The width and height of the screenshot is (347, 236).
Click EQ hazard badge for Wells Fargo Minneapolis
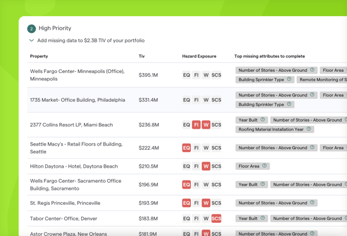[186, 75]
